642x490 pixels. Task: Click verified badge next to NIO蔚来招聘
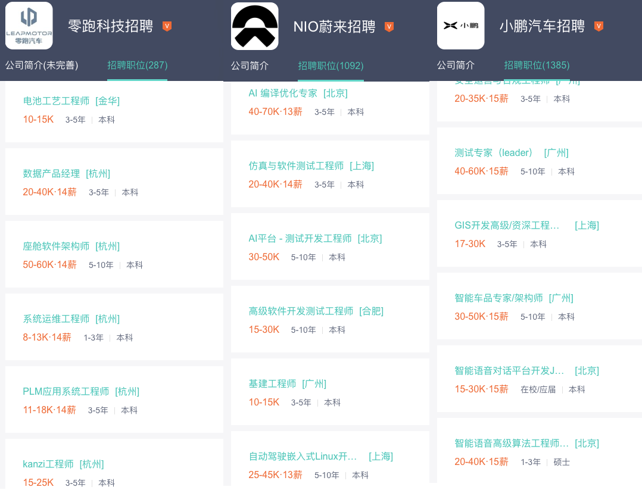click(389, 27)
